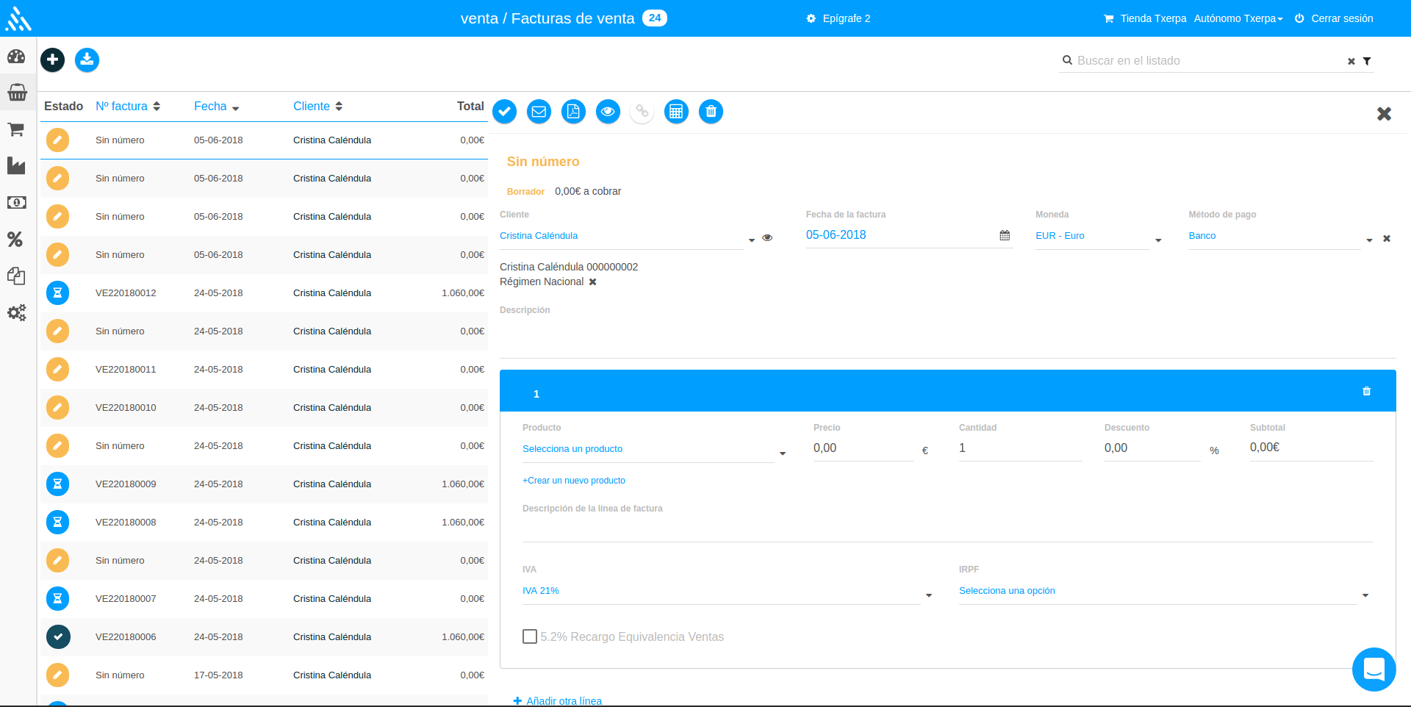Image resolution: width=1411 pixels, height=707 pixels.
Task: Open the Cliente dropdown showing Cristina Caléndula
Action: [x=628, y=236]
